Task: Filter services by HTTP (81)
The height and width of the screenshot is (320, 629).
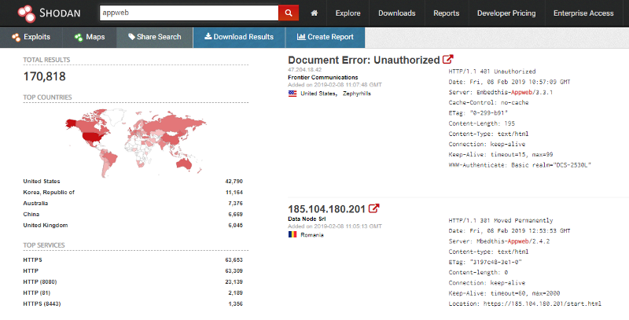Action: [x=36, y=292]
